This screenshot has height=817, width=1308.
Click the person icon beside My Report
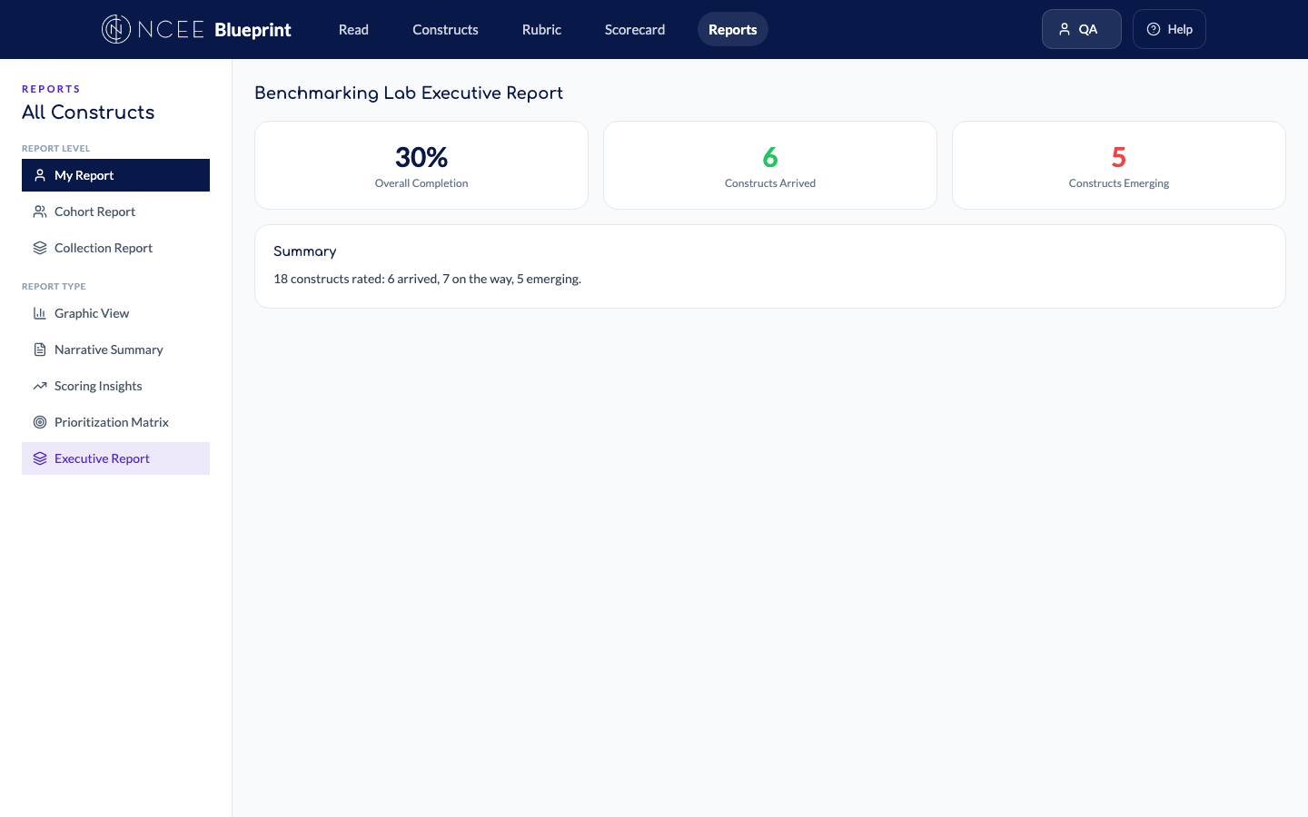40,175
